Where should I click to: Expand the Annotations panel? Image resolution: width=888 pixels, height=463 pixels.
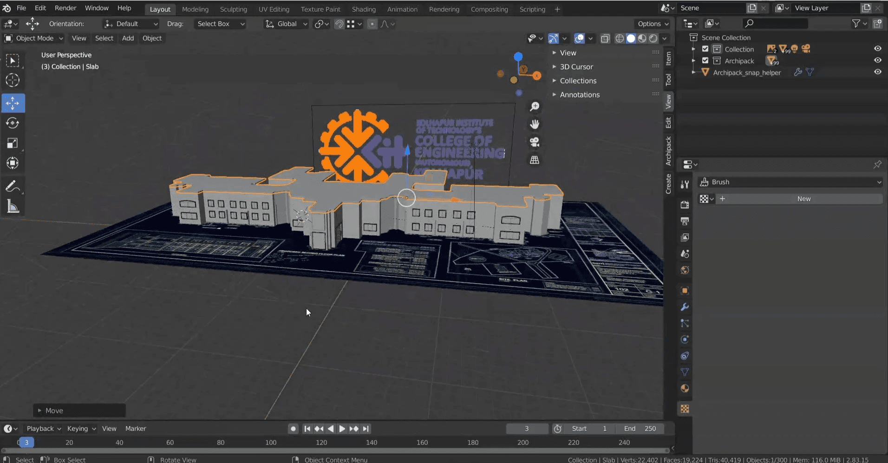(x=579, y=95)
